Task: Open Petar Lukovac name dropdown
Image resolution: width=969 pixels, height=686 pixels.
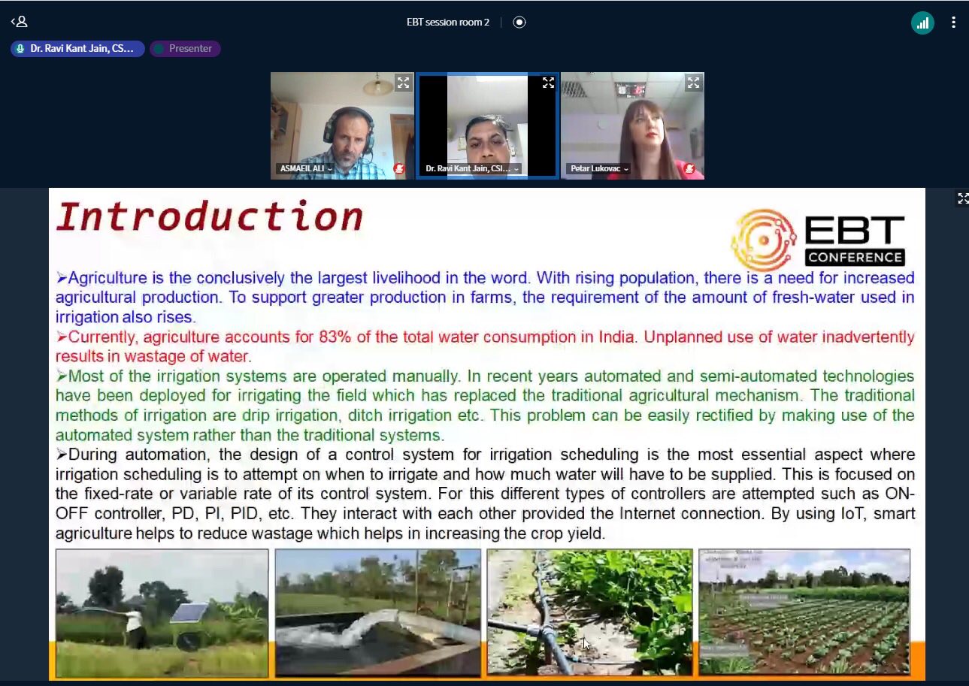Action: 598,169
